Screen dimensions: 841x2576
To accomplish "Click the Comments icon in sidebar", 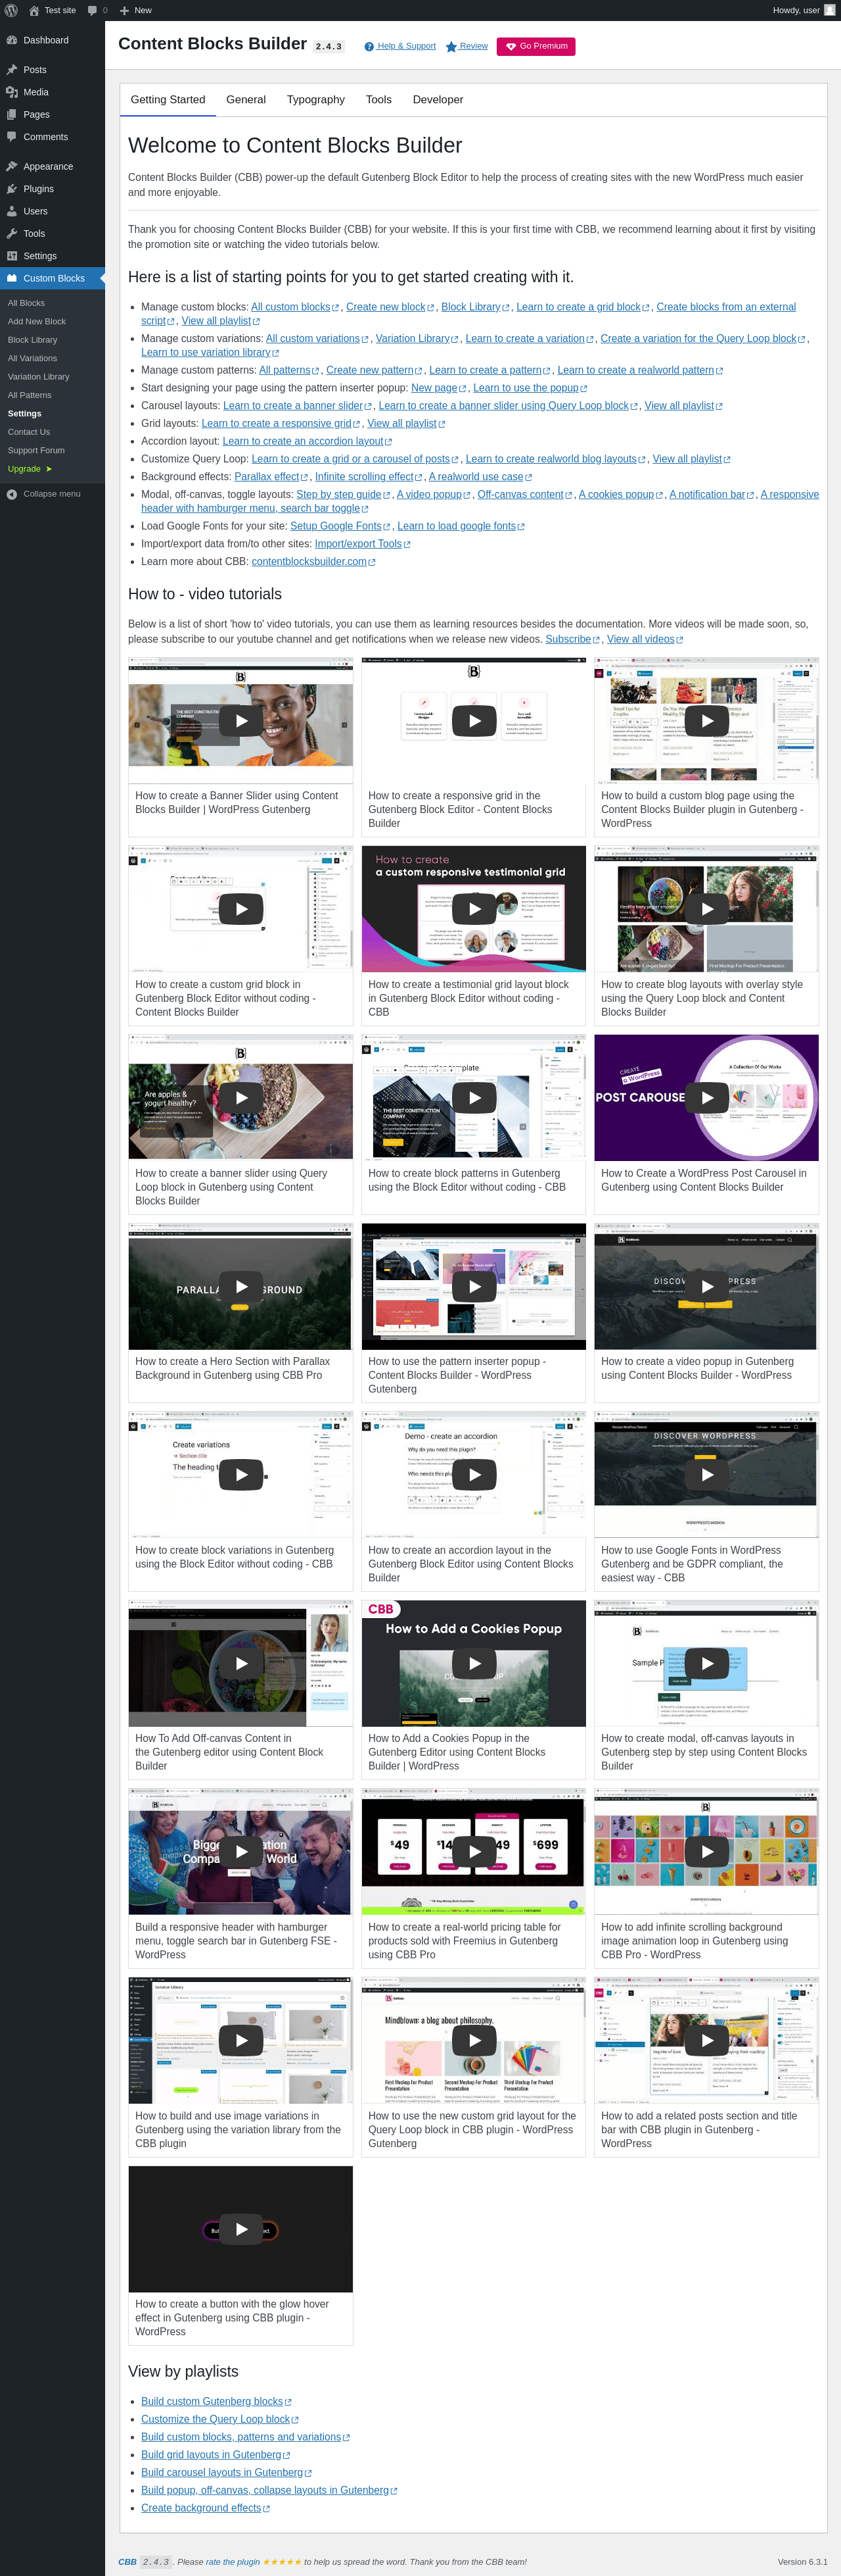I will (x=12, y=137).
